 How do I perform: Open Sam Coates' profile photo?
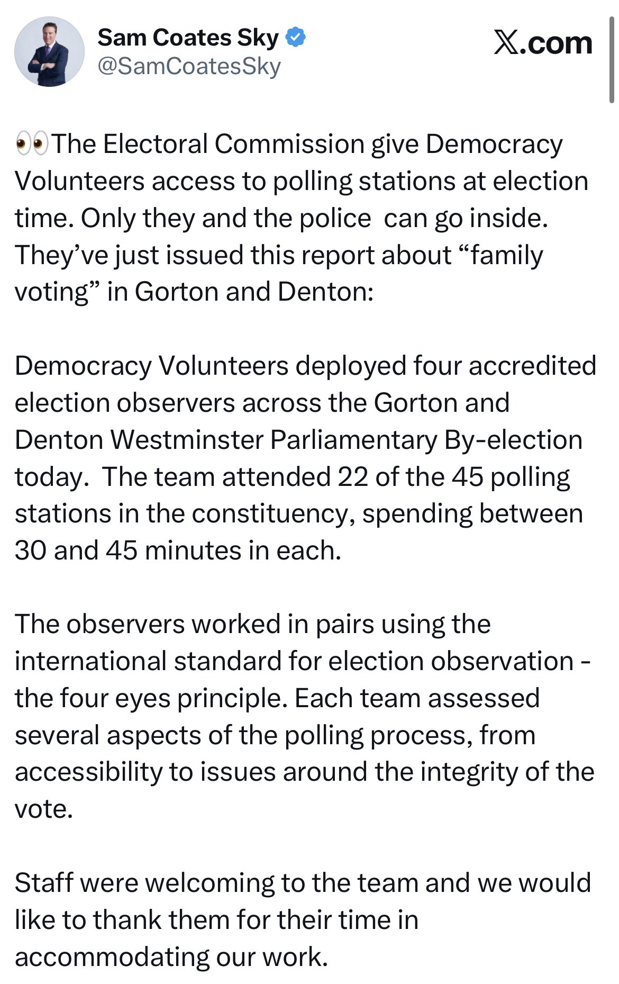tap(49, 51)
